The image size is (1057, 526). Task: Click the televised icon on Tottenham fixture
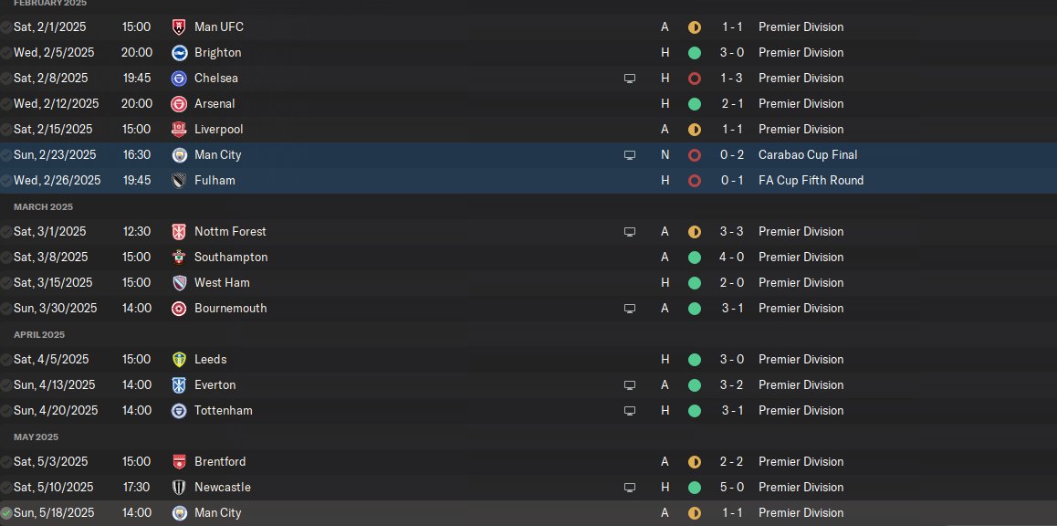click(629, 411)
